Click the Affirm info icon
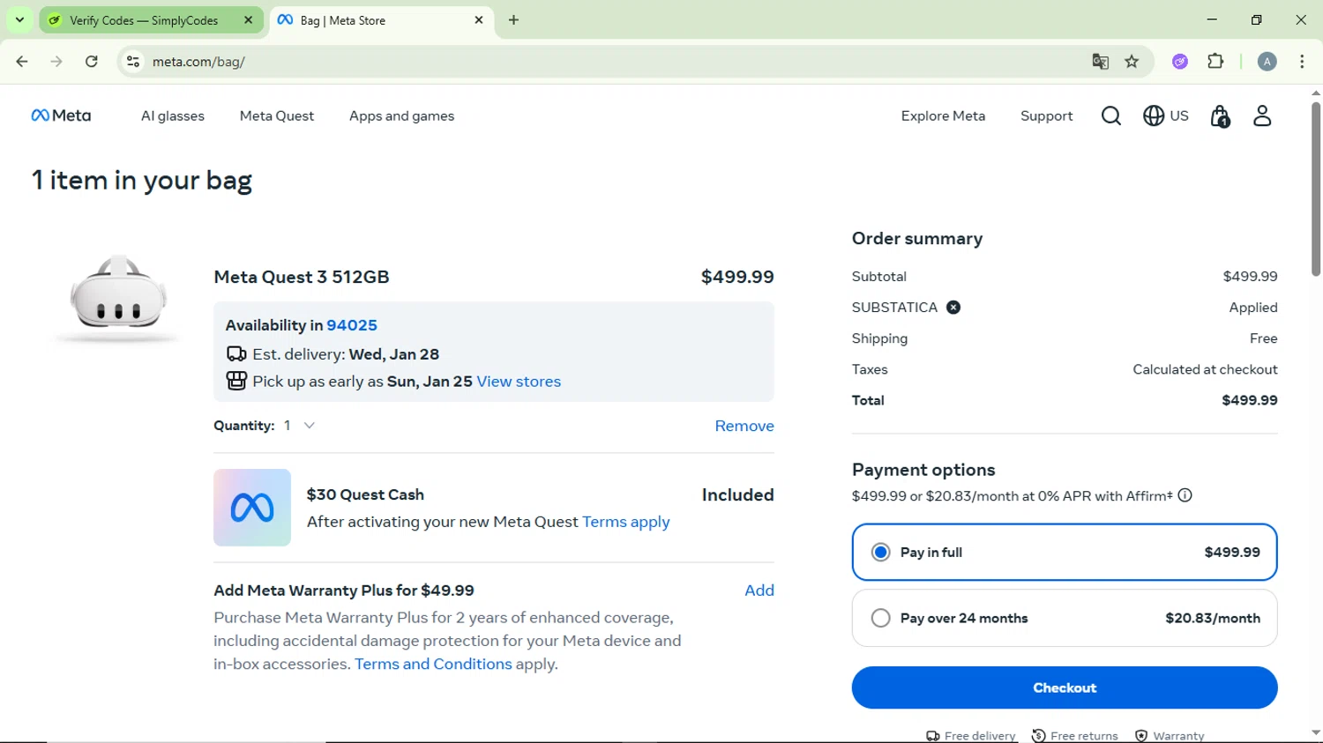Viewport: 1323px width, 743px height. pyautogui.click(x=1185, y=496)
